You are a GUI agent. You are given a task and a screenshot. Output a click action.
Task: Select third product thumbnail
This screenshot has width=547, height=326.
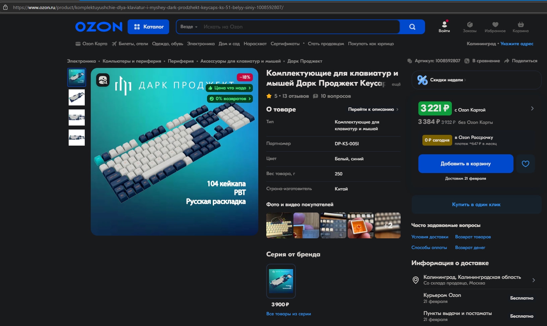pos(77,117)
